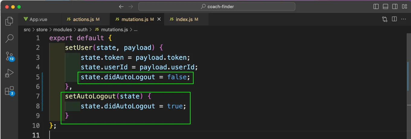
Task: Toggle the secondary side bar layout icon
Action: tap(395, 7)
